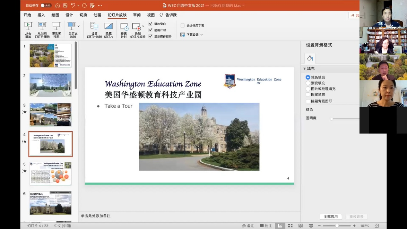Image resolution: width=407 pixels, height=229 pixels.
Task: Uncheck Use Timings (使用计时) checkbox
Action: click(151, 30)
